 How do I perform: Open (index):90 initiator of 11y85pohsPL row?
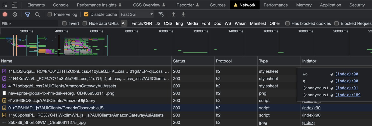tap(311, 115)
